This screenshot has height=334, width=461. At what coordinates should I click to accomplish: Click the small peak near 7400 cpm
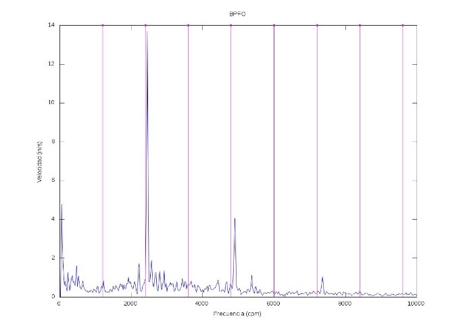[322, 277]
